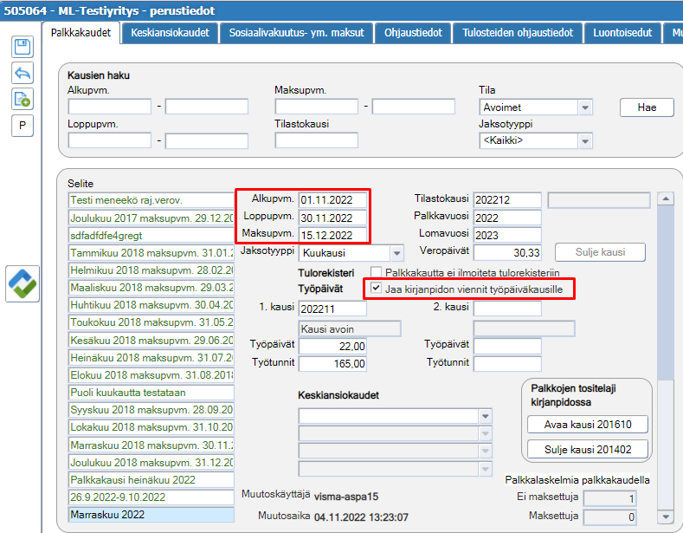Image resolution: width=683 pixels, height=533 pixels.
Task: Click the Avaa kausi 201610 button
Action: click(588, 425)
